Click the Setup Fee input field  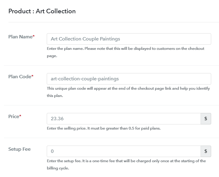pos(124,151)
